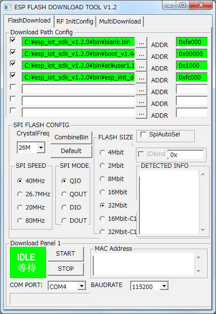Click browse button of seventh path row

(141, 113)
